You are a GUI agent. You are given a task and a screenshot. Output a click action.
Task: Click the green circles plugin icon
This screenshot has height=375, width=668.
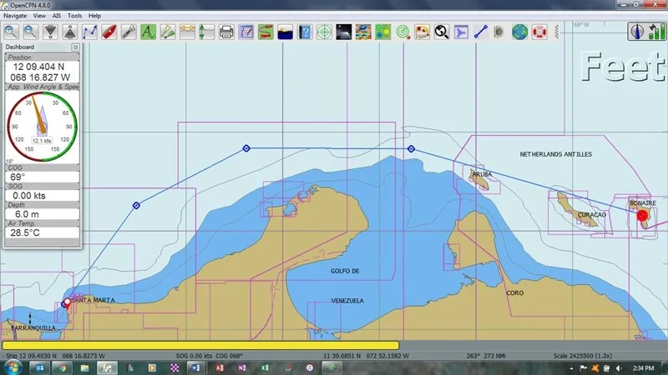tap(383, 32)
